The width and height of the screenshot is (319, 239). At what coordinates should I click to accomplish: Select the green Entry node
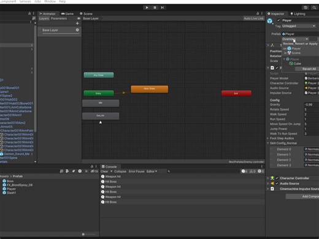(x=99, y=93)
